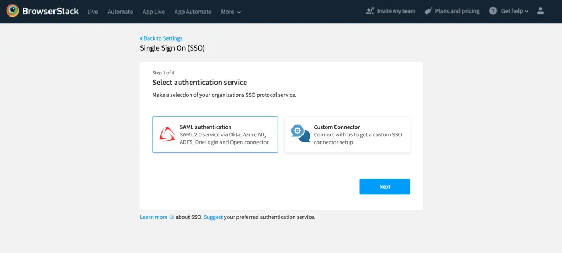Click the SAML authentication red logo
This screenshot has height=253, width=562.
point(167,134)
